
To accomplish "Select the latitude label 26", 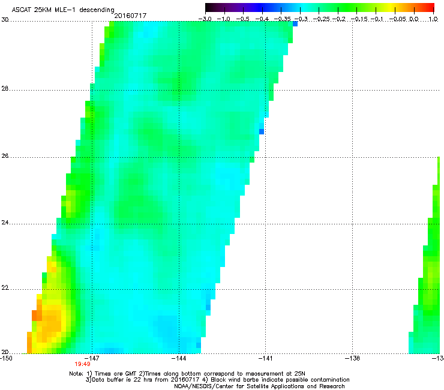I will click(x=5, y=156).
